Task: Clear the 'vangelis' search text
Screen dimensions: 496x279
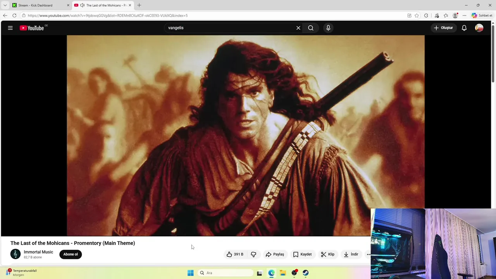Action: pyautogui.click(x=298, y=28)
